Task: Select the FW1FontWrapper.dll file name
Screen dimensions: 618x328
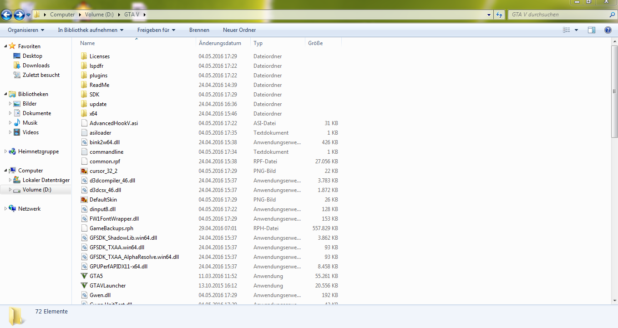Action: pos(114,219)
